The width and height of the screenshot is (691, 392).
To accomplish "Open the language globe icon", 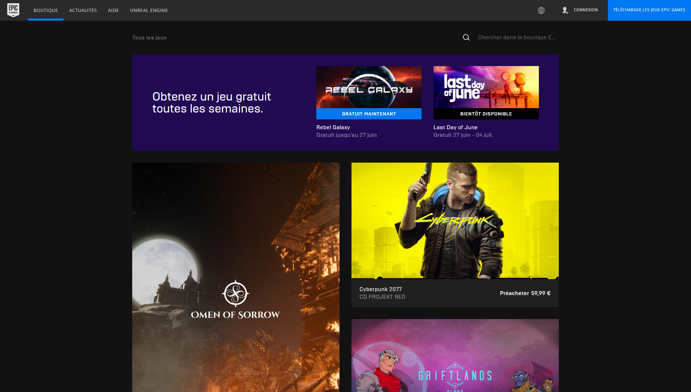I will click(x=541, y=10).
